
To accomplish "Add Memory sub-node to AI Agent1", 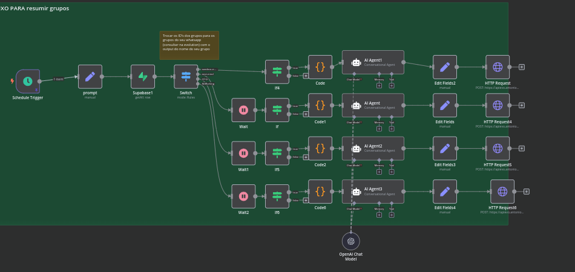I will 379,85.
